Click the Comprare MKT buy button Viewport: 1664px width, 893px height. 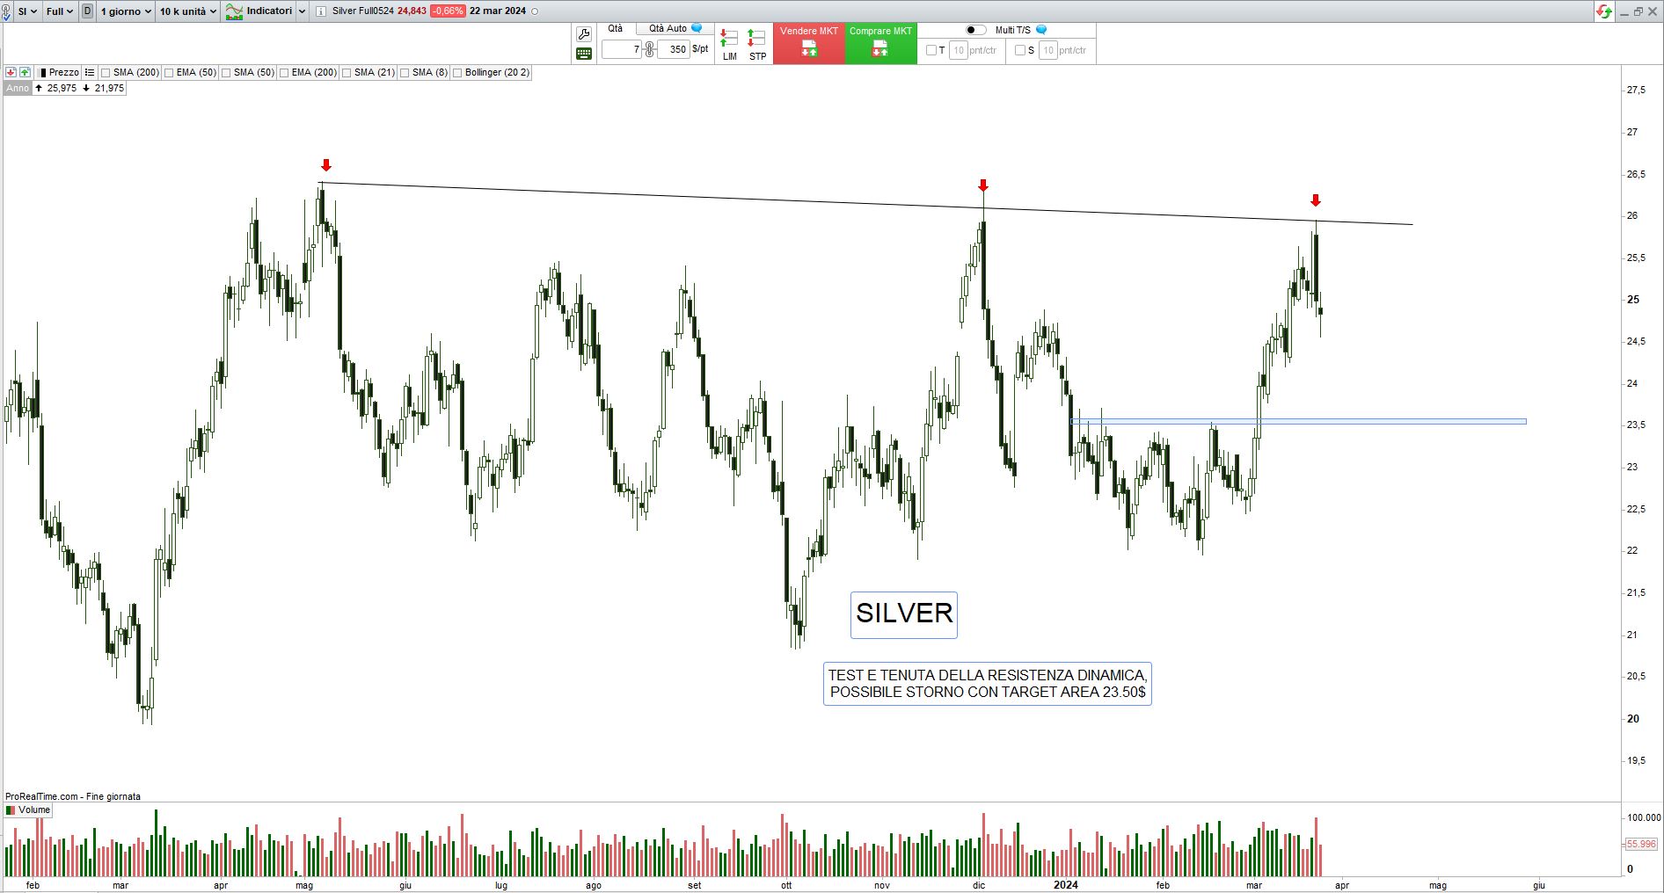(880, 43)
